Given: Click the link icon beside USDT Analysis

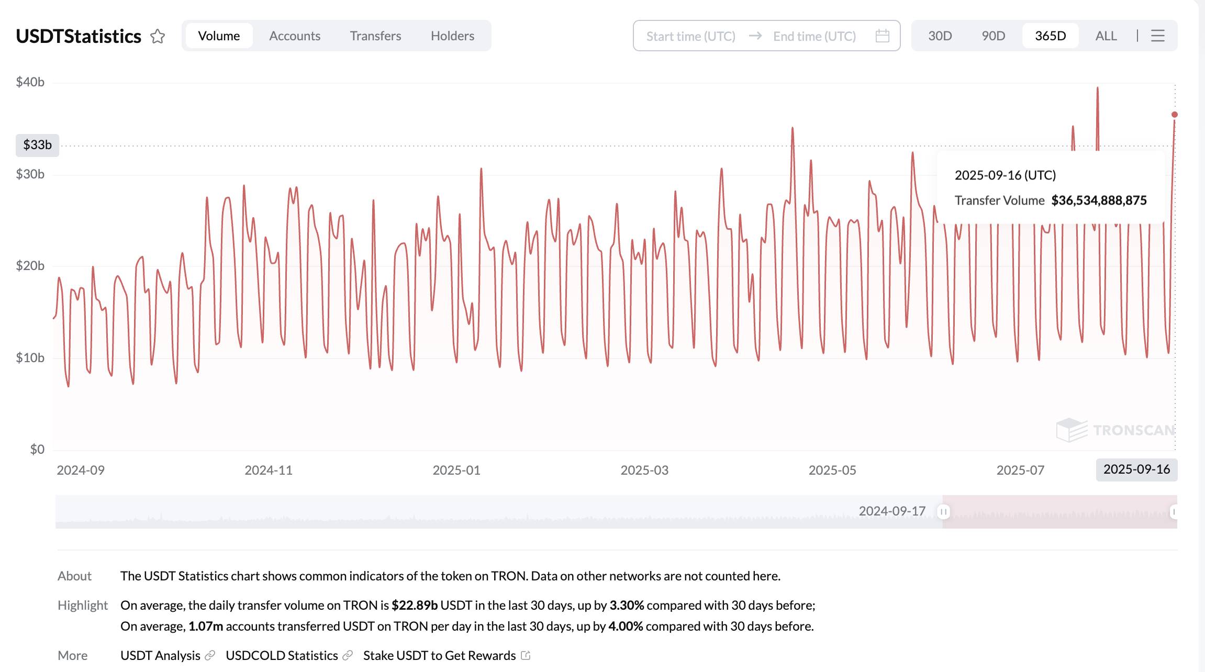Looking at the screenshot, I should click(210, 655).
